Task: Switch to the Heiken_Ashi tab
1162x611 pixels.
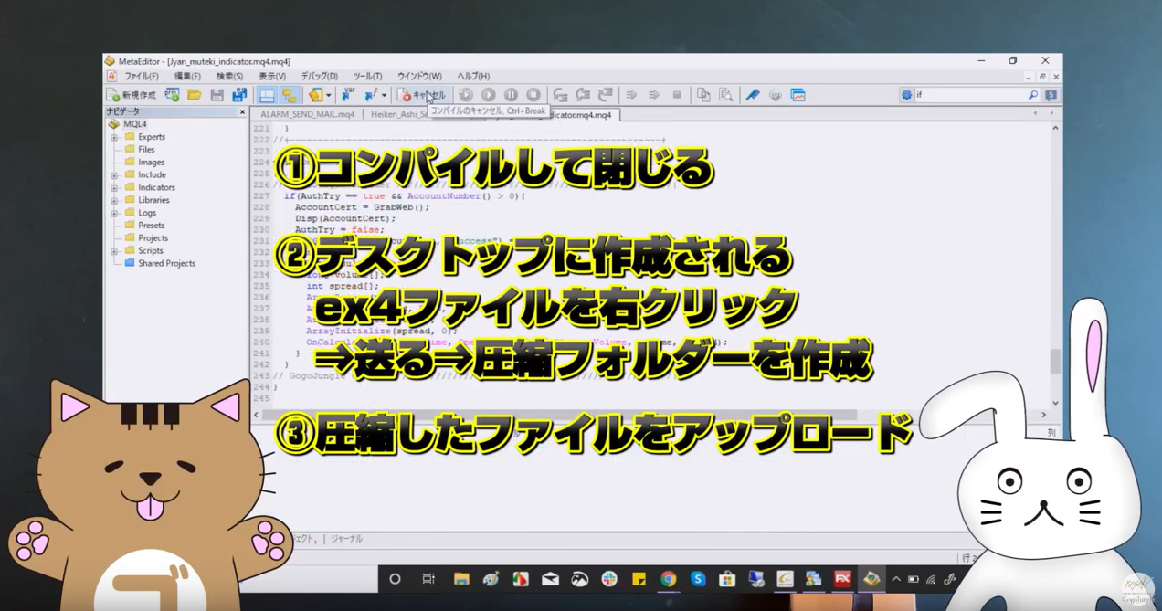Action: tap(397, 115)
